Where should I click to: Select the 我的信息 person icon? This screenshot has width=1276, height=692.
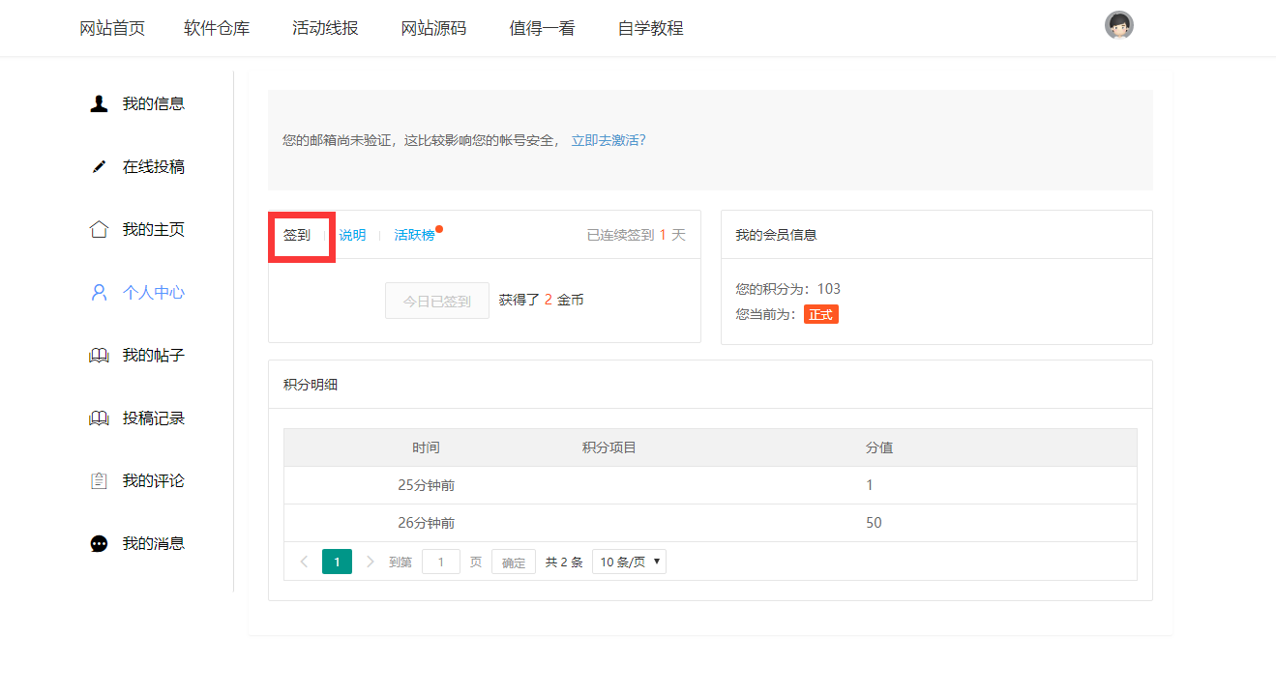click(98, 102)
